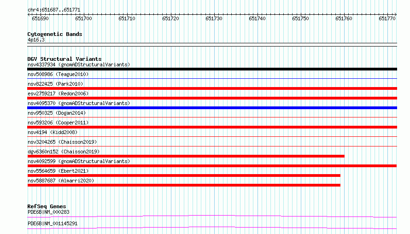
Task: Click the 651710 ruler tick label
Action: [x=127, y=18]
